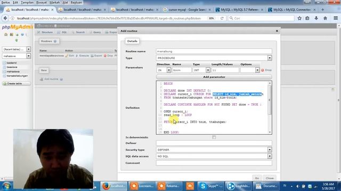Click the browser back arrow button
This screenshot has height=191, width=341.
[5, 19]
